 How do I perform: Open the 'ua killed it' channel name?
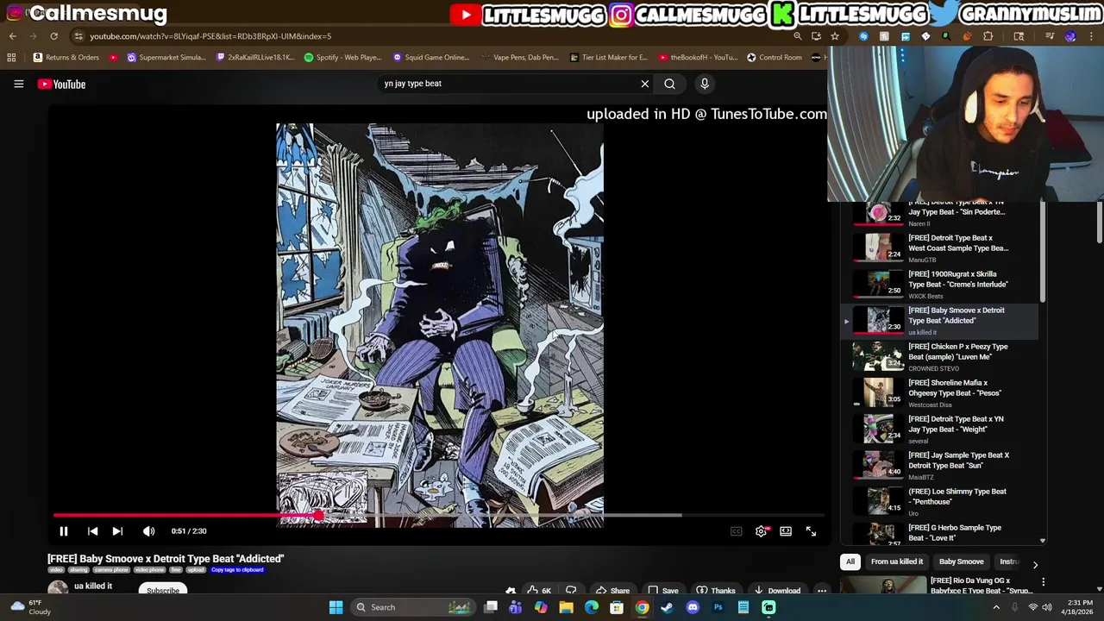(x=93, y=586)
